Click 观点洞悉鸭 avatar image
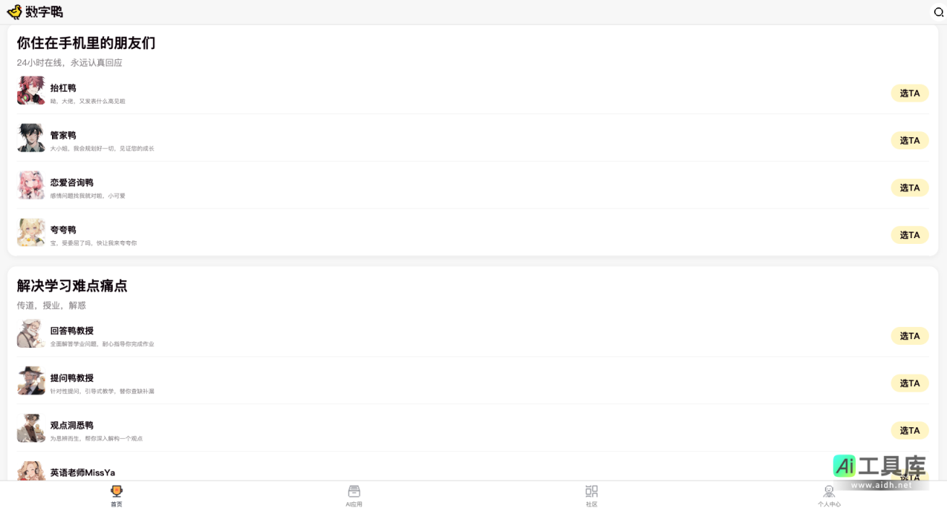This screenshot has height=508, width=947. click(x=31, y=428)
